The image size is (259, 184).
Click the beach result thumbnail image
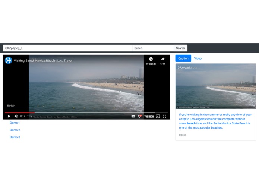click(x=216, y=86)
